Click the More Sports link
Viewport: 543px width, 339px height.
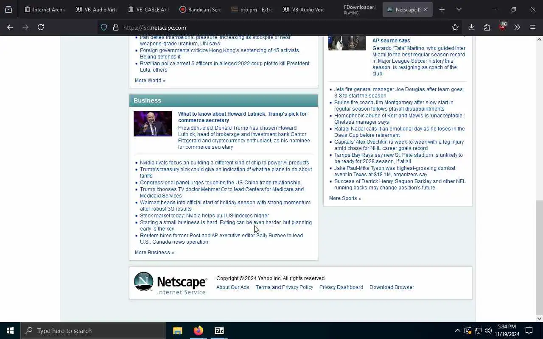[345, 198]
